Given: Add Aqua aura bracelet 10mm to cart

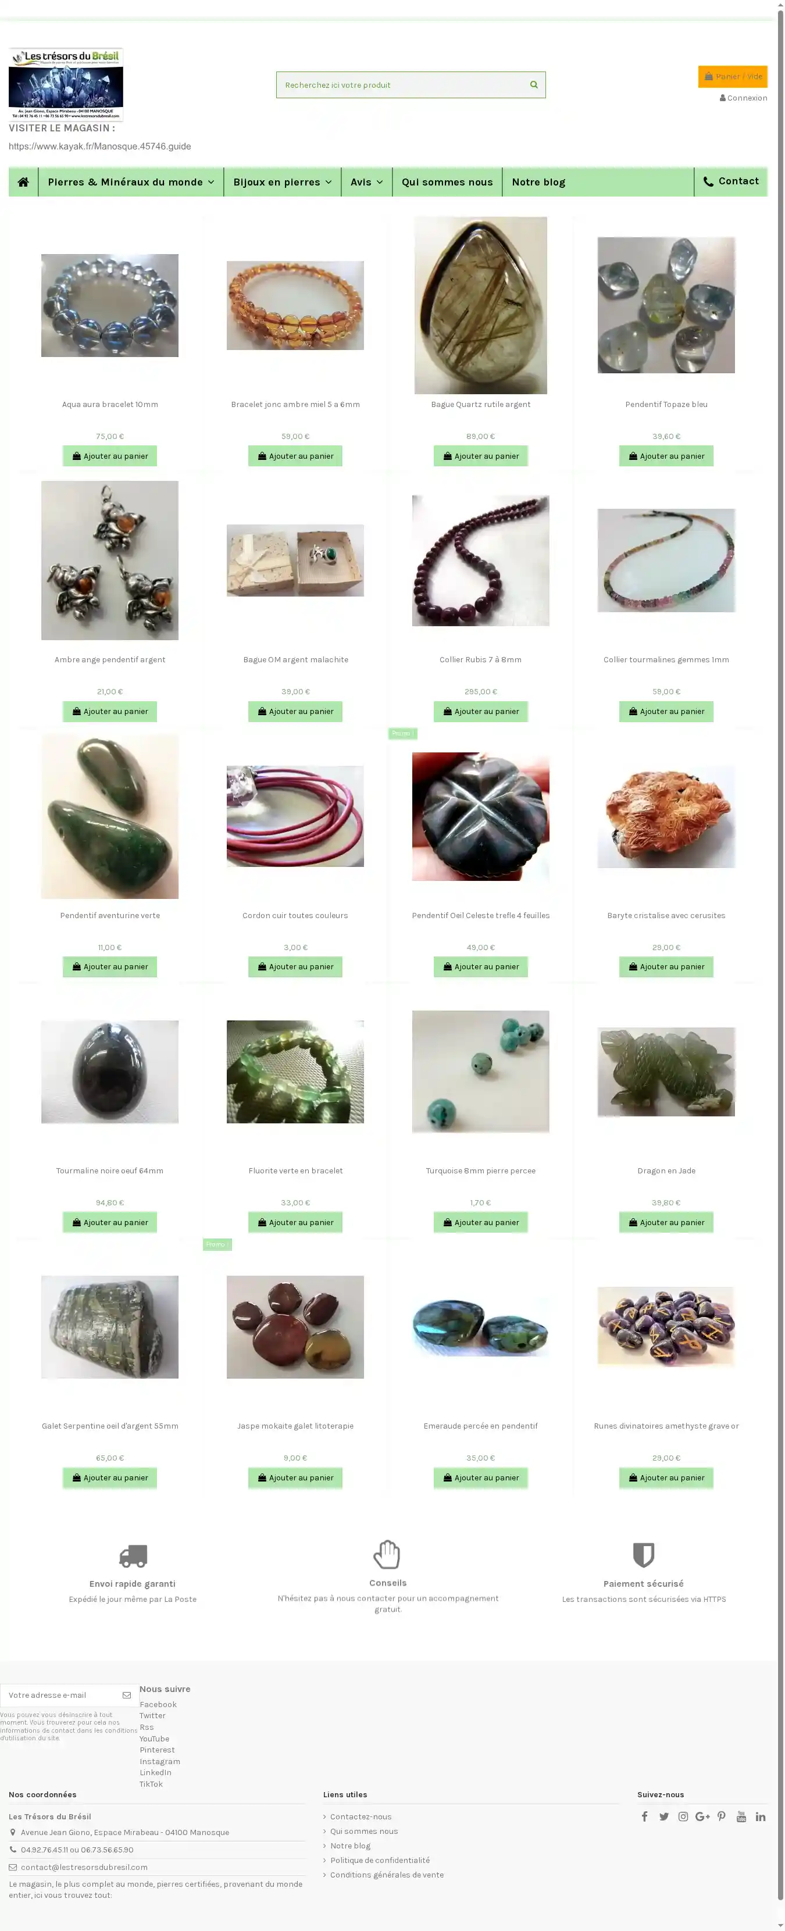Looking at the screenshot, I should pyautogui.click(x=109, y=456).
